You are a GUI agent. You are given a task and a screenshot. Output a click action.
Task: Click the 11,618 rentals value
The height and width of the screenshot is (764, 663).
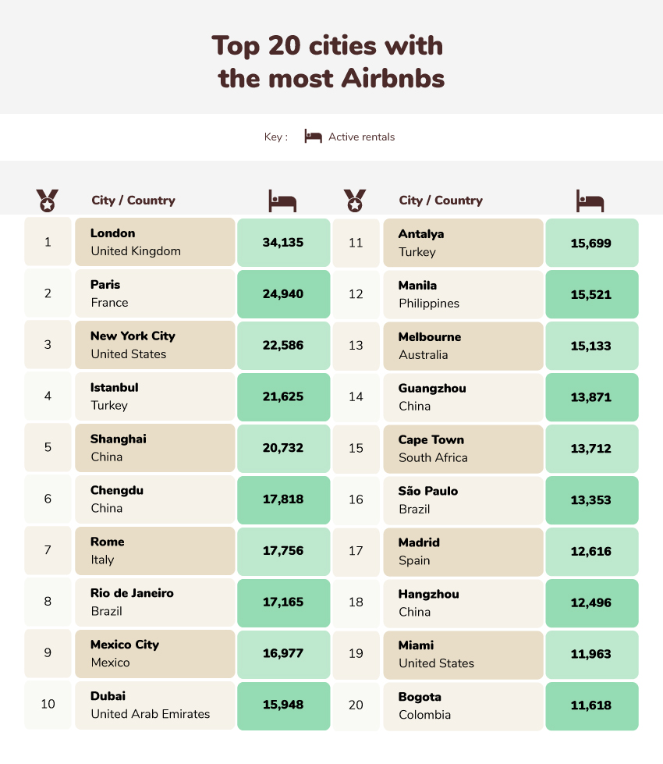coord(592,706)
